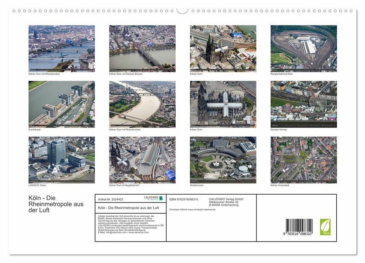The width and height of the screenshot is (365, 263).
Task: Open the river bend photo with sandy banks
Action: click(x=142, y=104)
